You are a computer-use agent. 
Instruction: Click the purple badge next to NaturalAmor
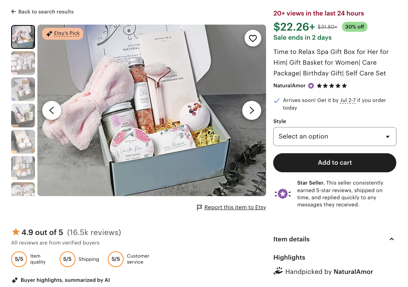pos(311,86)
